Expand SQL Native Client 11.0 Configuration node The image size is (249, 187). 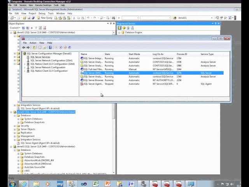(25, 71)
